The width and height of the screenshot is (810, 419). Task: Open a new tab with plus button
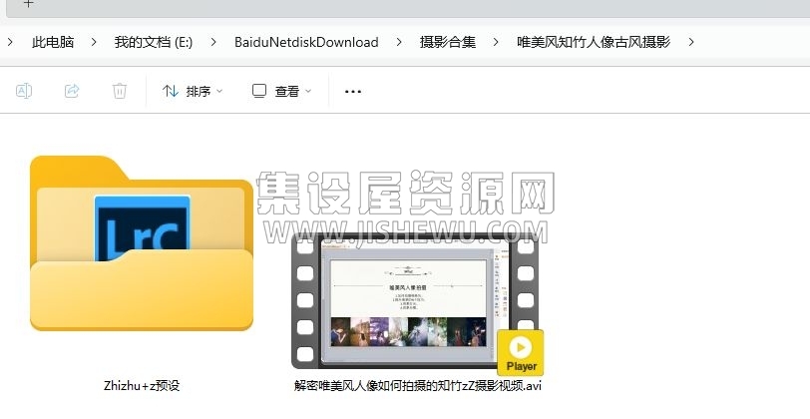click(x=29, y=3)
